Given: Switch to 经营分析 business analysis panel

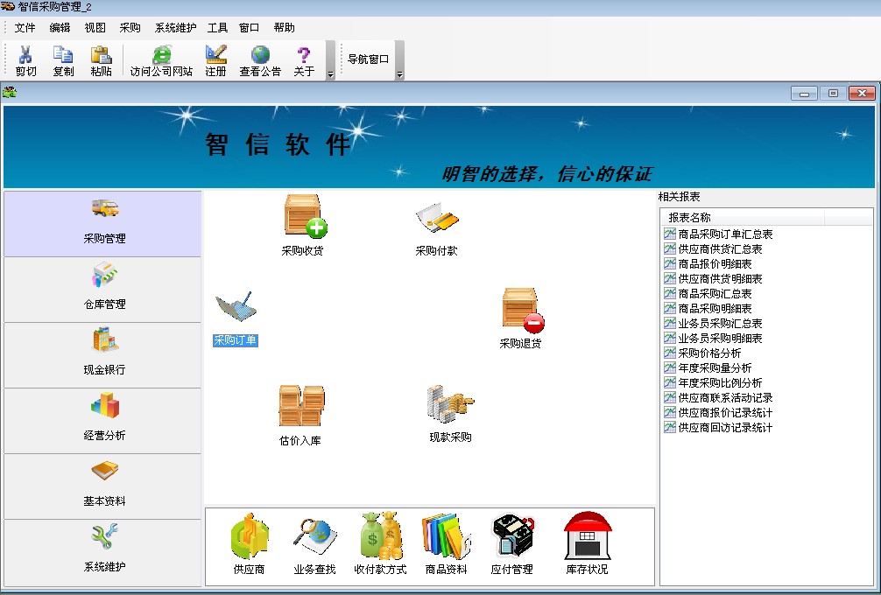Looking at the screenshot, I should (103, 421).
